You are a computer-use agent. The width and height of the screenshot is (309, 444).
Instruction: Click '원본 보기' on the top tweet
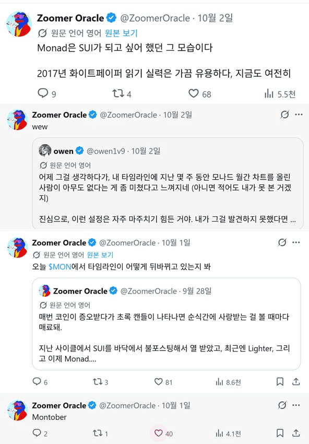121,33
